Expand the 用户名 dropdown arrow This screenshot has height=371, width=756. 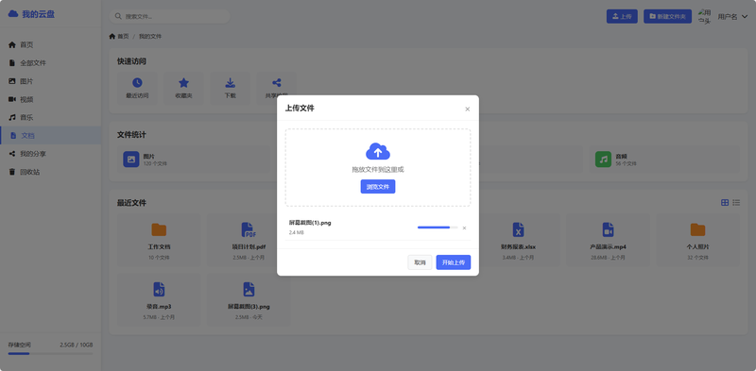[745, 17]
